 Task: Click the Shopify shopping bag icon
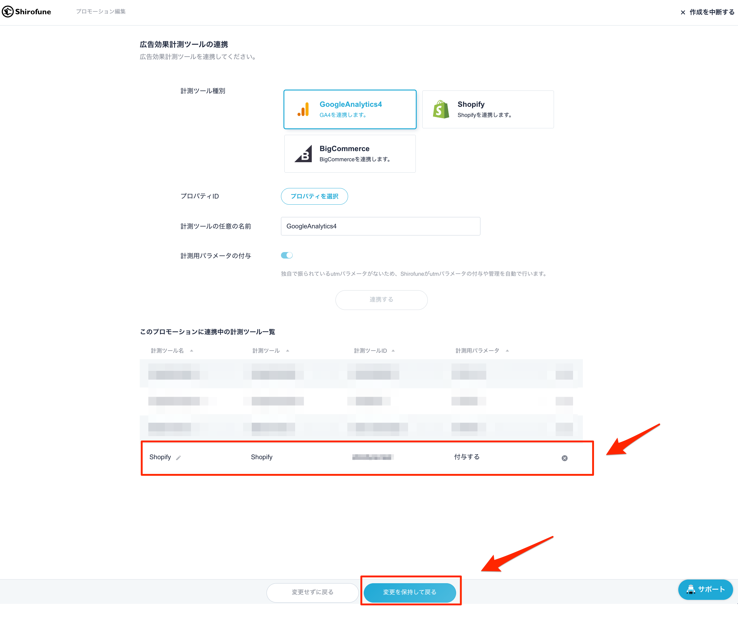pyautogui.click(x=441, y=109)
